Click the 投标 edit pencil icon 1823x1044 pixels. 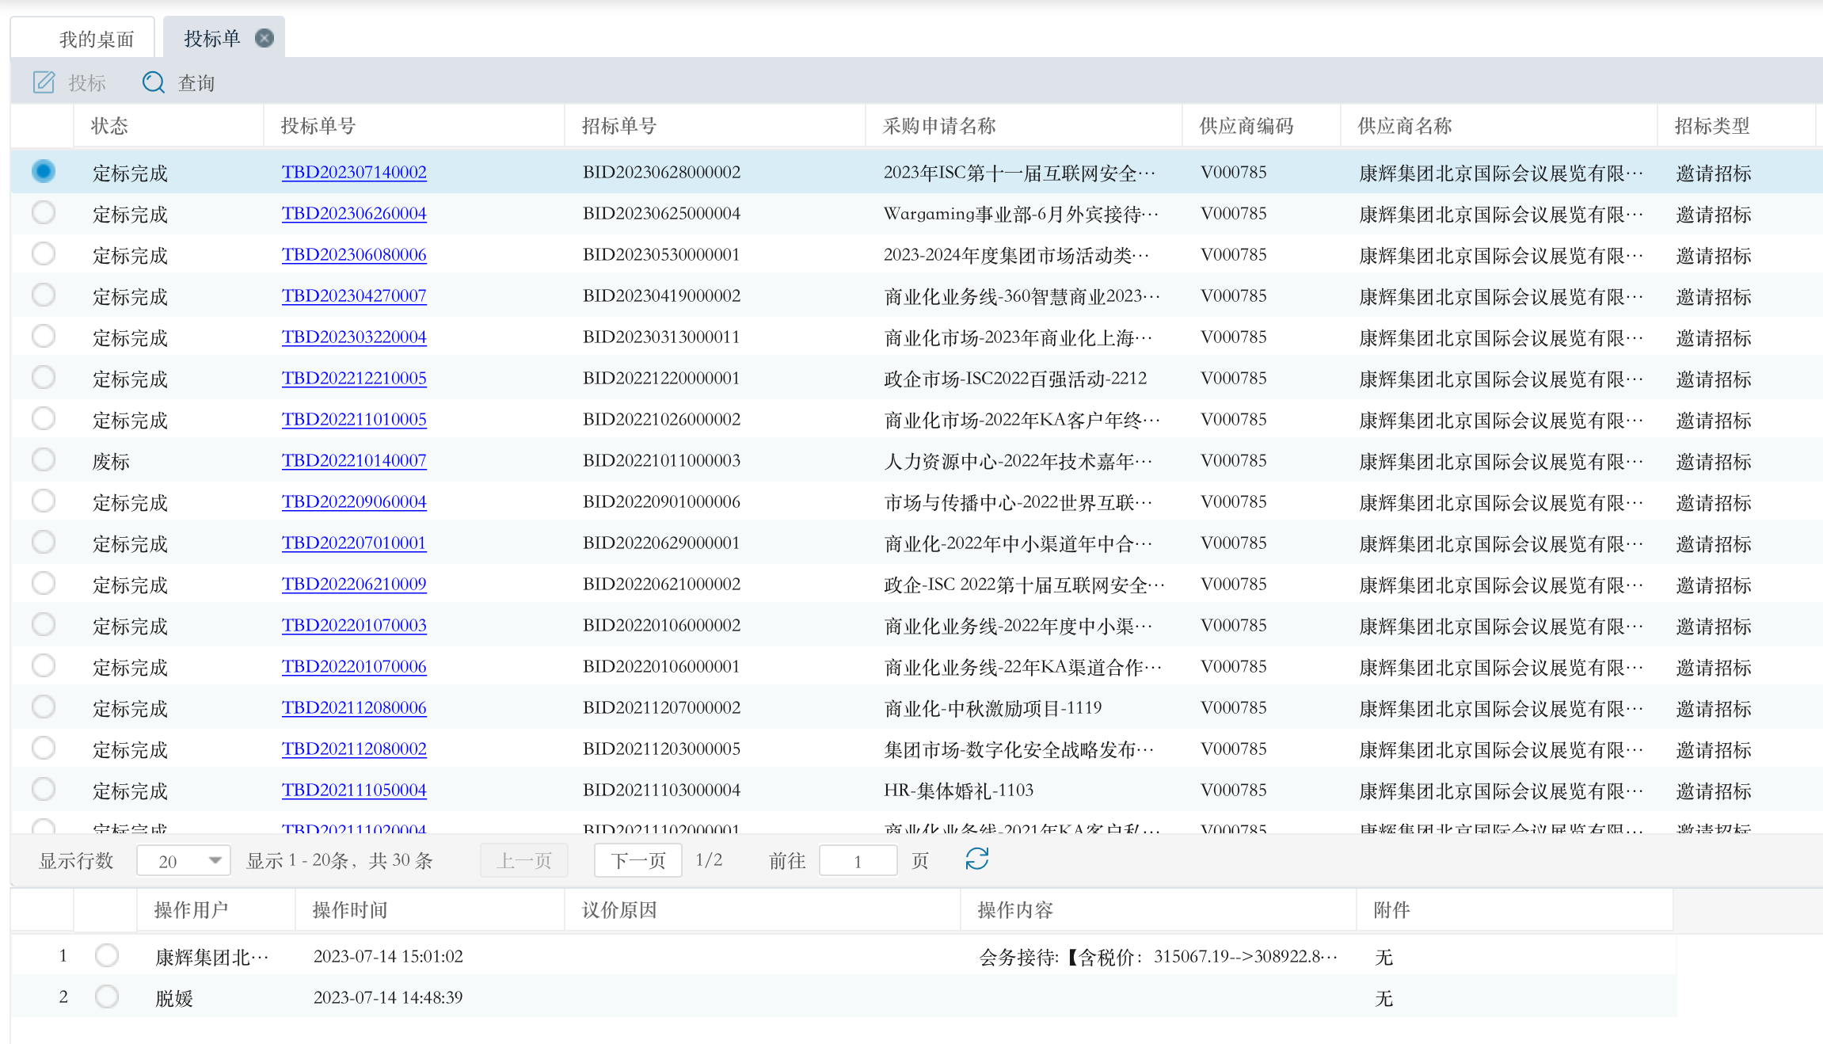click(x=44, y=82)
